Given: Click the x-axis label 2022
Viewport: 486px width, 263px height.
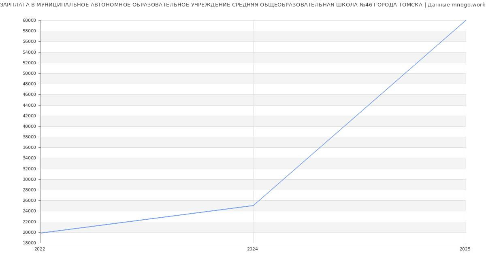Looking at the screenshot, I should click(x=40, y=249).
